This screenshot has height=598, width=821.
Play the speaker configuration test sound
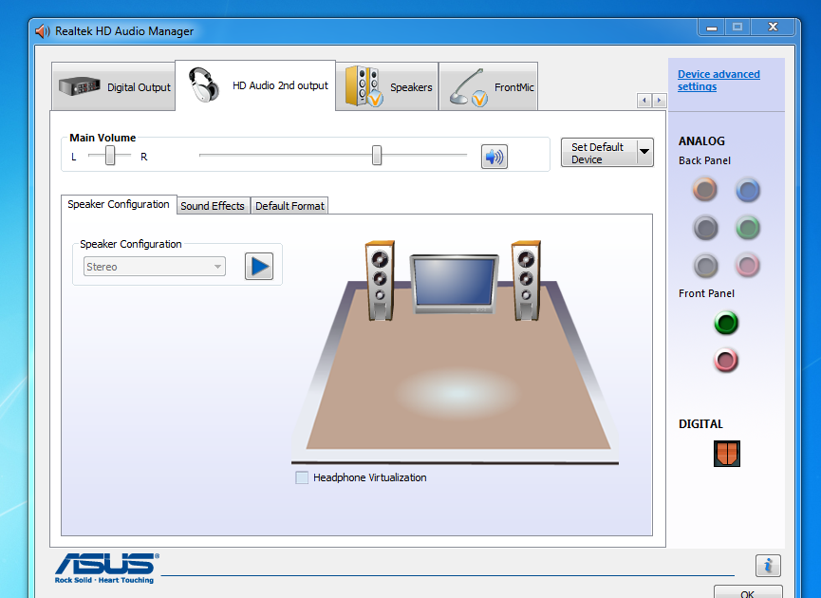(x=259, y=267)
